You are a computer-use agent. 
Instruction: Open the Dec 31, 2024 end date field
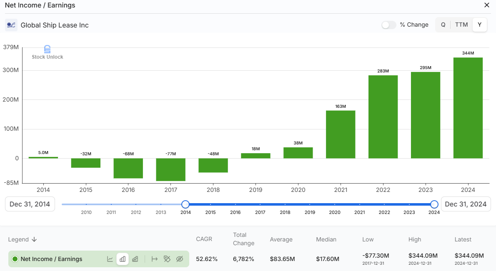click(x=466, y=204)
